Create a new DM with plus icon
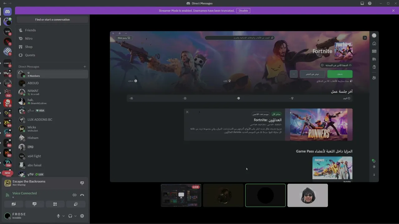Image resolution: width=399 pixels, height=224 pixels. [x=84, y=67]
